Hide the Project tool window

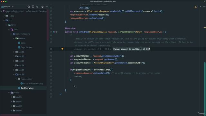pyautogui.click(x=47, y=7)
